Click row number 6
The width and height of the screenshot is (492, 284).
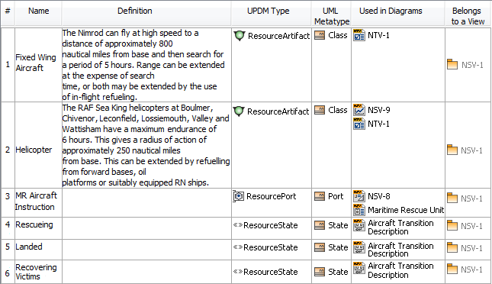point(8,273)
